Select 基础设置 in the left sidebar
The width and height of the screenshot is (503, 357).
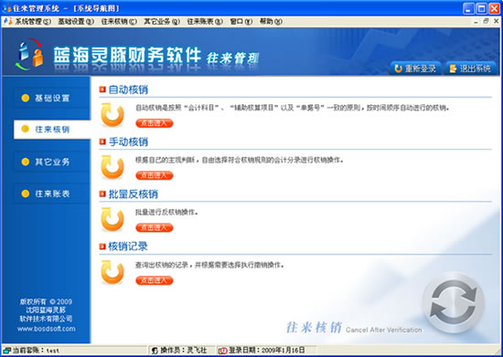[52, 99]
